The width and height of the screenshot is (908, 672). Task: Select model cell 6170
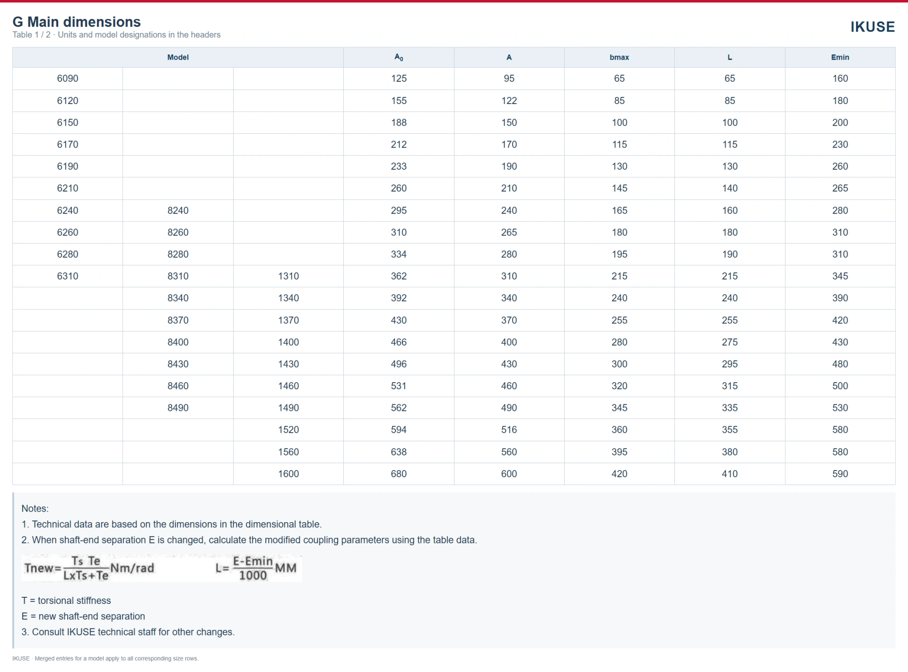tap(68, 144)
